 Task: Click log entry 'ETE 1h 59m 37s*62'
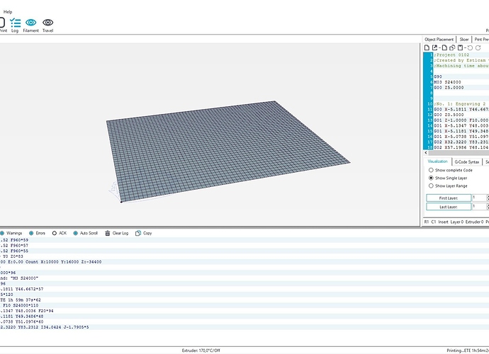(x=21, y=299)
